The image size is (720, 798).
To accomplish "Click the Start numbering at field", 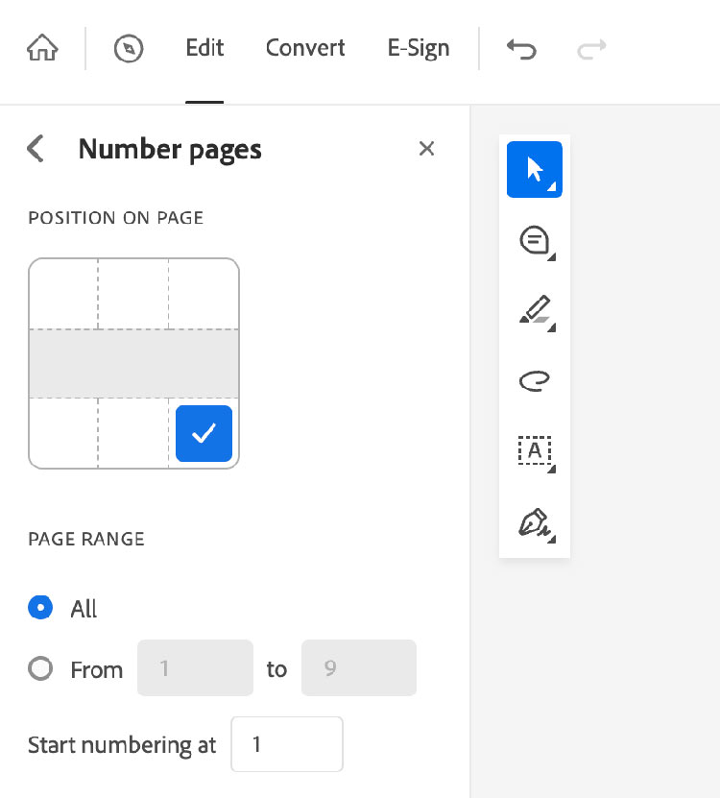I will [286, 744].
